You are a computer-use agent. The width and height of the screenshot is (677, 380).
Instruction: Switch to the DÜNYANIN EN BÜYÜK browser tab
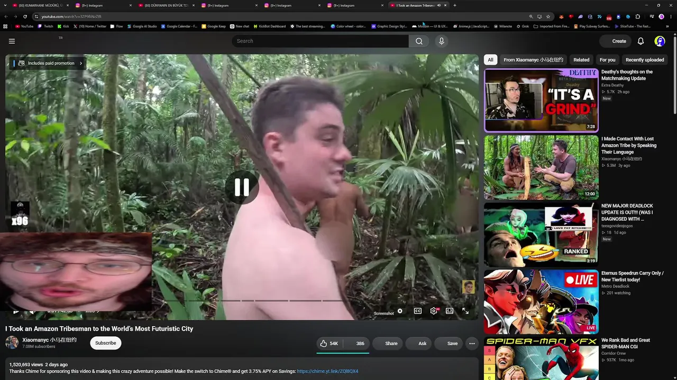(x=167, y=5)
